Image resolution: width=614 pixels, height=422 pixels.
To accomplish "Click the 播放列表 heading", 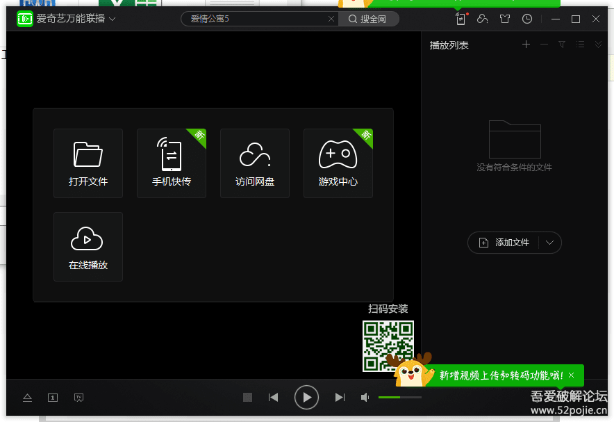I will click(x=449, y=45).
